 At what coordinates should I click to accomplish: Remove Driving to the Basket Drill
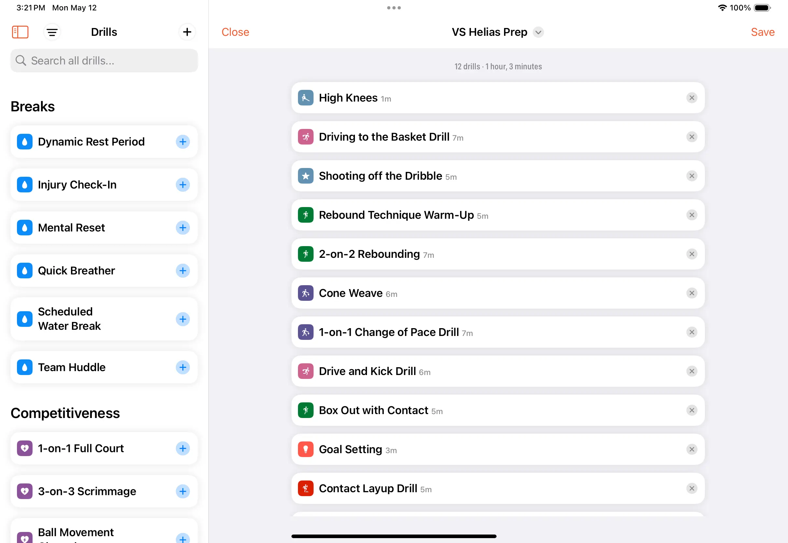tap(692, 137)
